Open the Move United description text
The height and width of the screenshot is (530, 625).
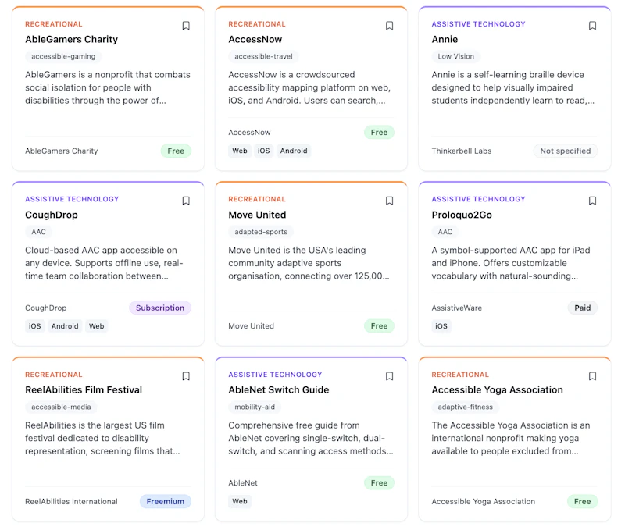tap(309, 263)
